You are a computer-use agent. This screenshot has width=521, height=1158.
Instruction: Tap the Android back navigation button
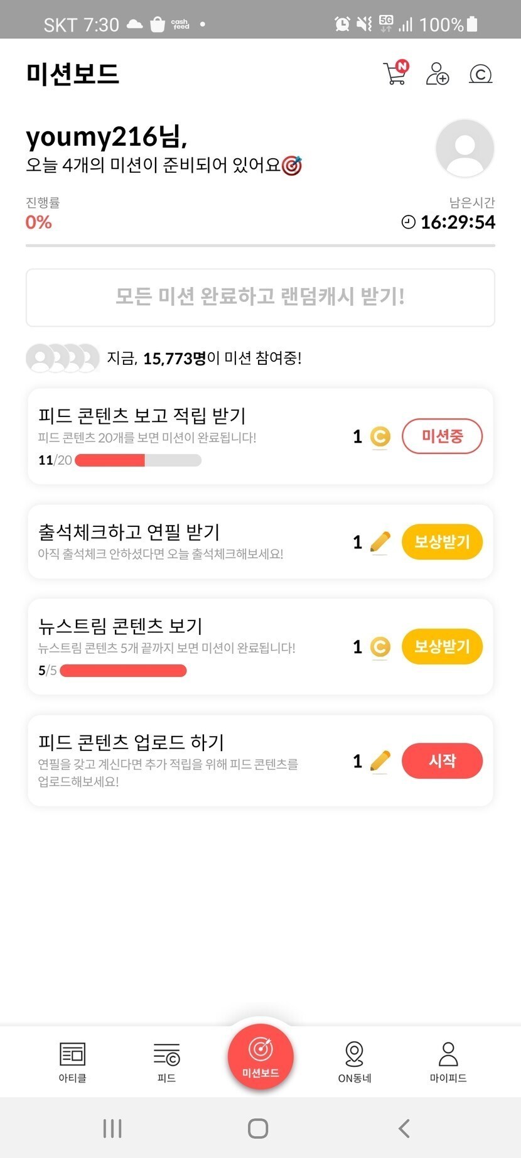click(x=404, y=1128)
